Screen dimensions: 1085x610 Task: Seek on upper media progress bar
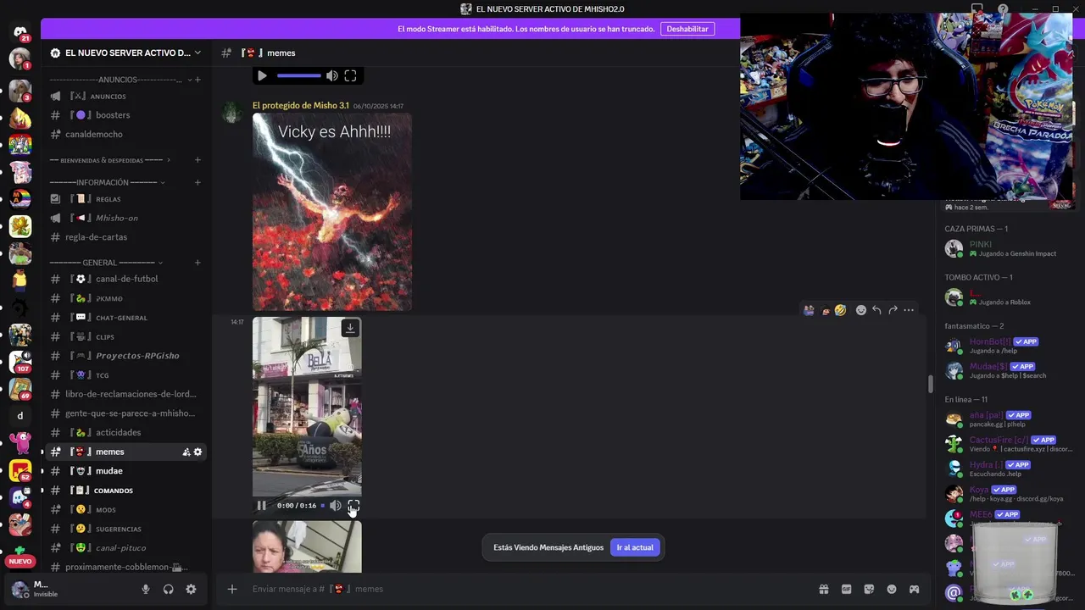299,76
